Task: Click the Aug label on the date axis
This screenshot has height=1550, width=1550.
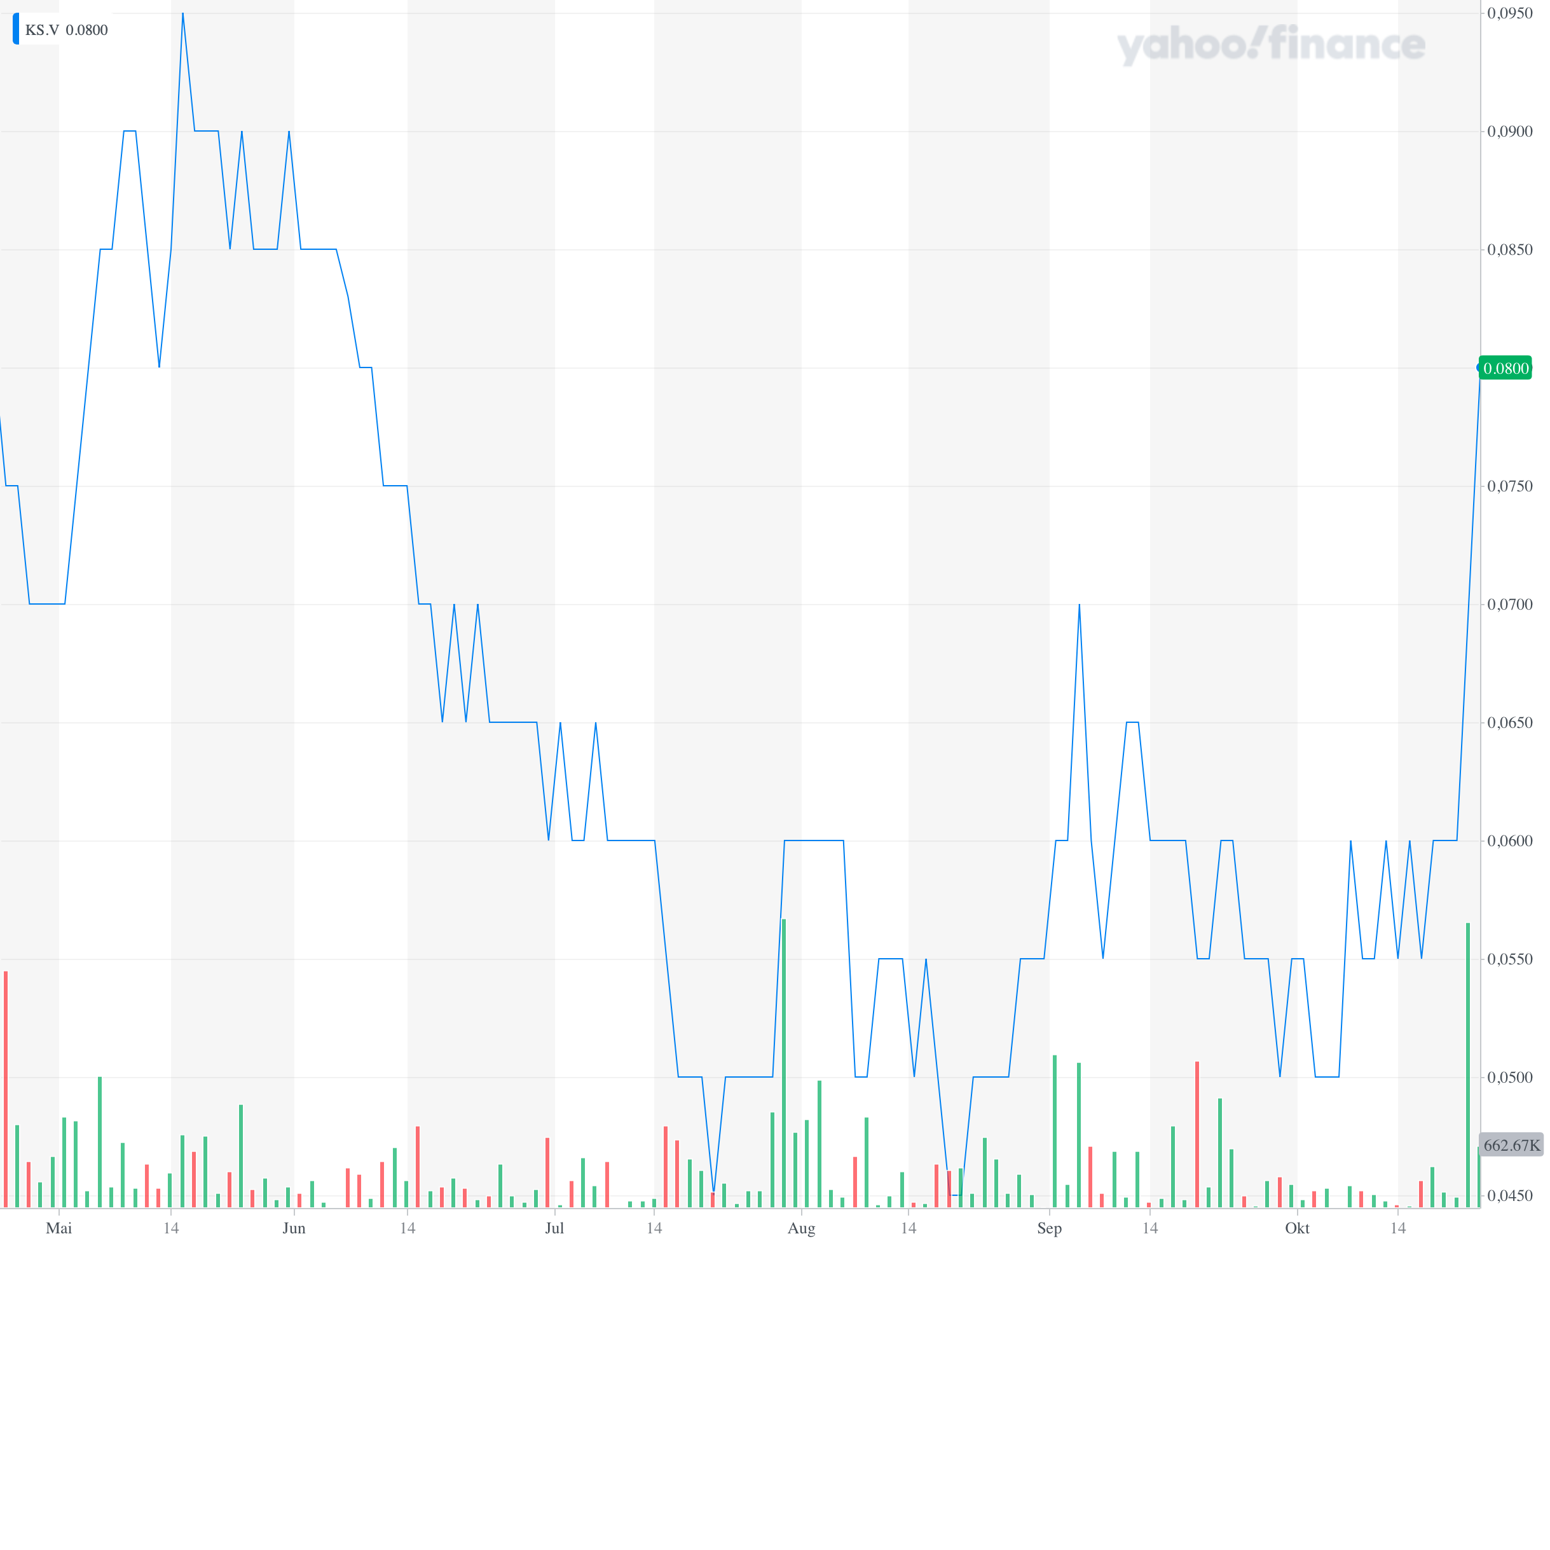Action: click(x=800, y=1228)
